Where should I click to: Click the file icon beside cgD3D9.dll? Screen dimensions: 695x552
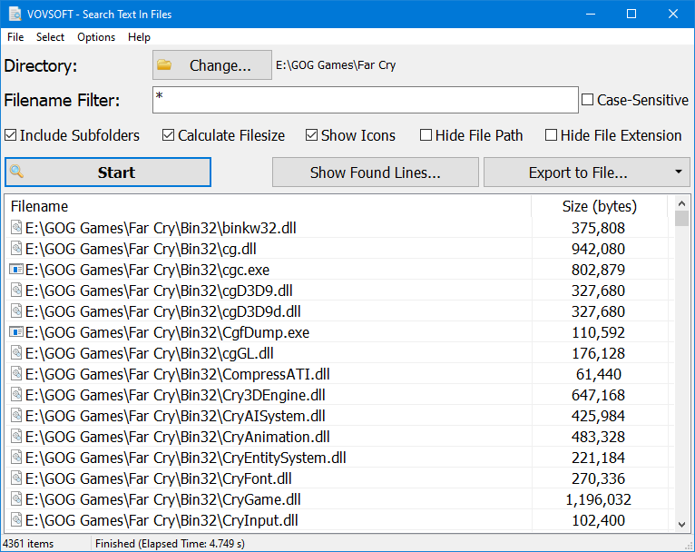[16, 290]
